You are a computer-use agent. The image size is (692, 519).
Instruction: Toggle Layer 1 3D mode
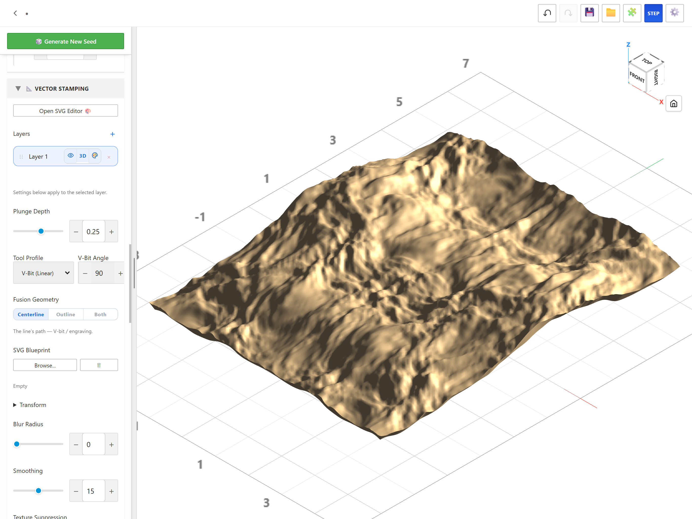pyautogui.click(x=83, y=156)
